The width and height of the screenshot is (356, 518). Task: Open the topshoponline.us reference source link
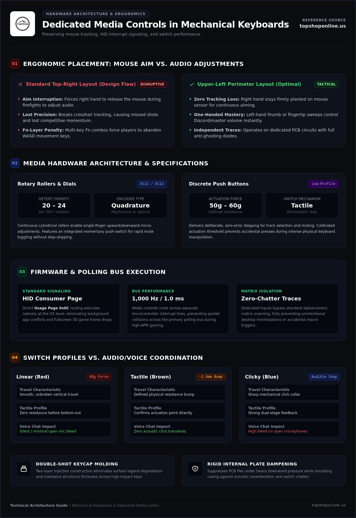322,26
